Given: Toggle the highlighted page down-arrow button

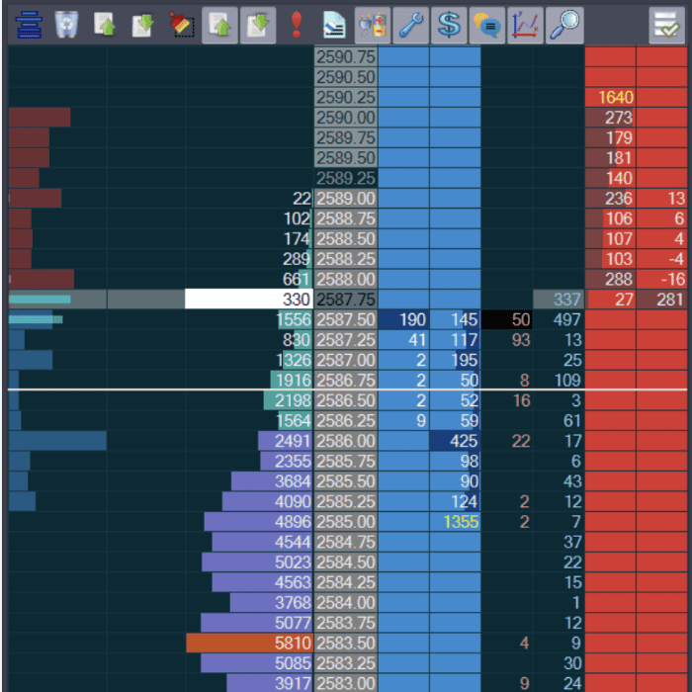Looking at the screenshot, I should (x=258, y=25).
